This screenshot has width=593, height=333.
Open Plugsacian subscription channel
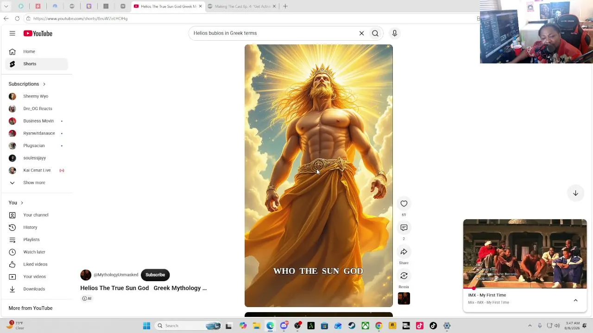click(37, 146)
